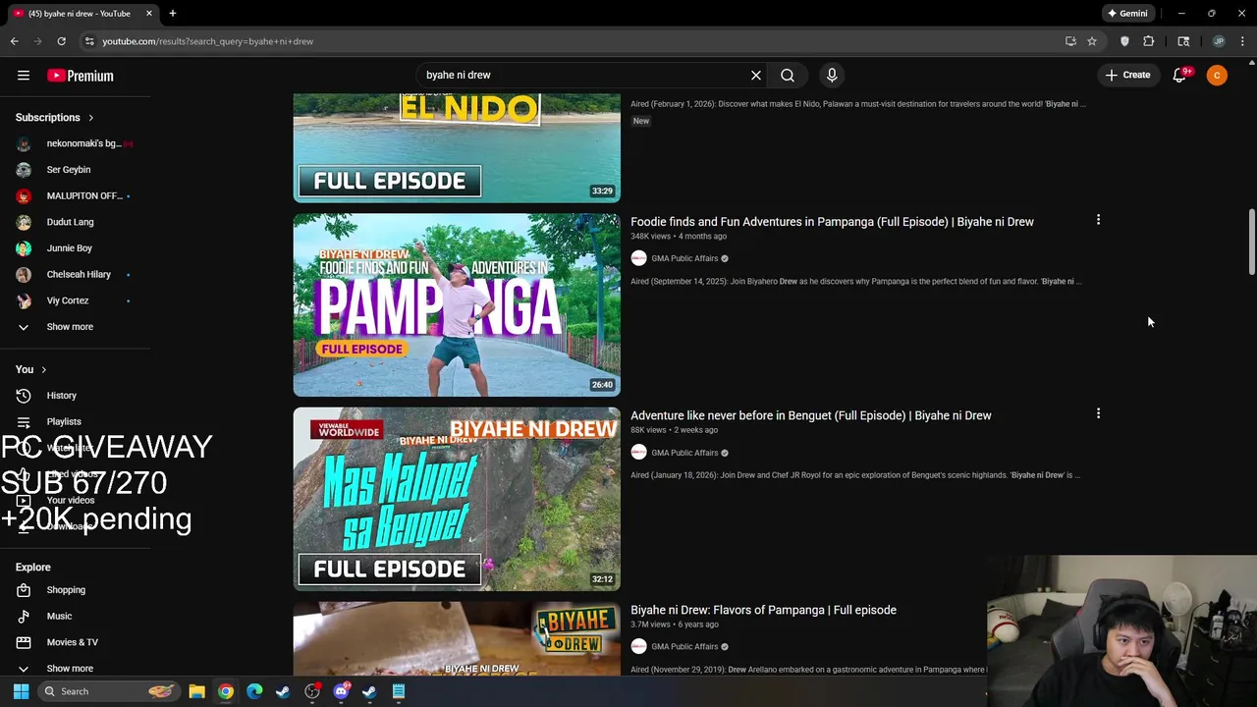Play the Mas Malupet sa Benguet thumbnail

(x=457, y=499)
